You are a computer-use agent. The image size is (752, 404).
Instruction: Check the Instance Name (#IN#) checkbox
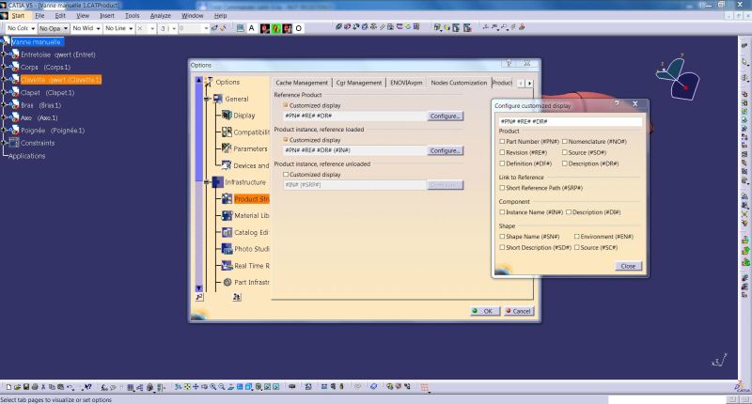coord(502,211)
